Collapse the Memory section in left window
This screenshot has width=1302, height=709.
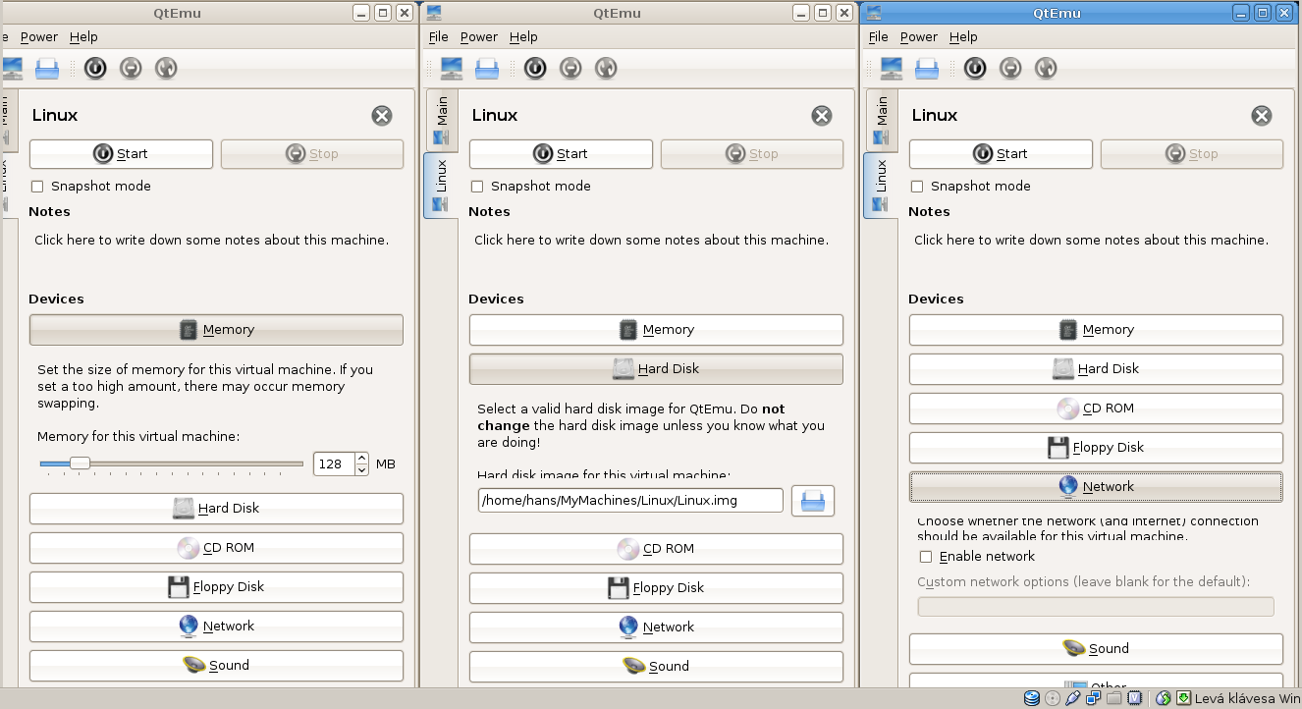click(x=216, y=330)
